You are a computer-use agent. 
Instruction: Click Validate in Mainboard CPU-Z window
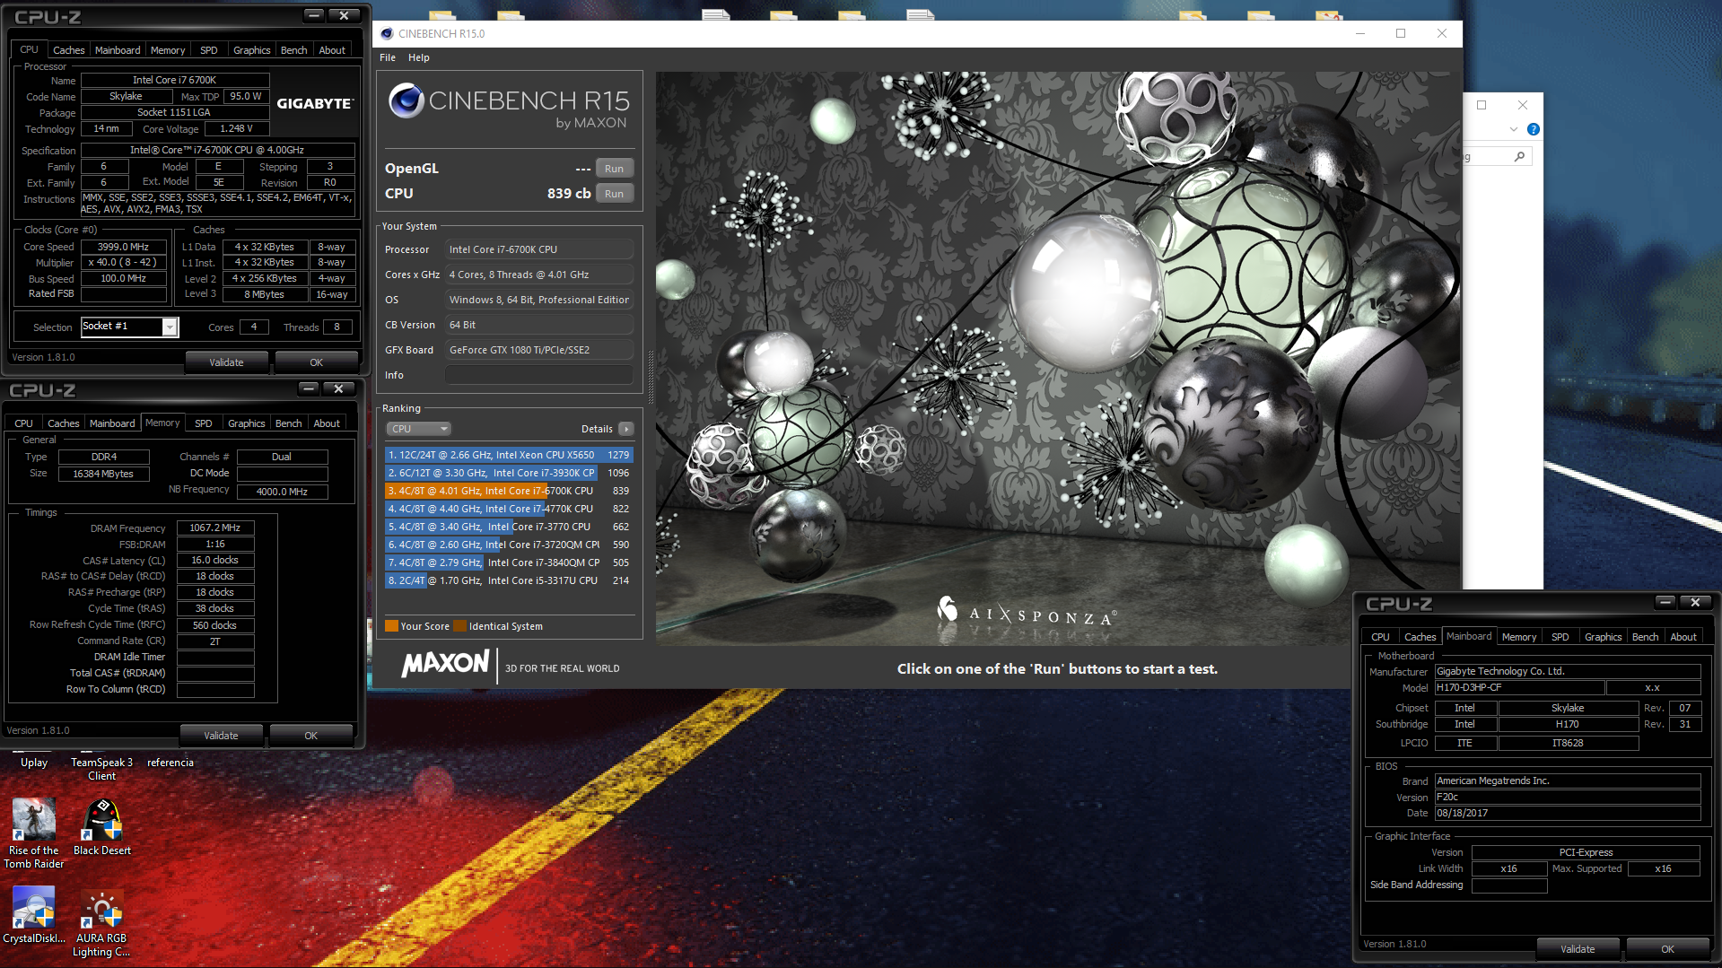1578,949
